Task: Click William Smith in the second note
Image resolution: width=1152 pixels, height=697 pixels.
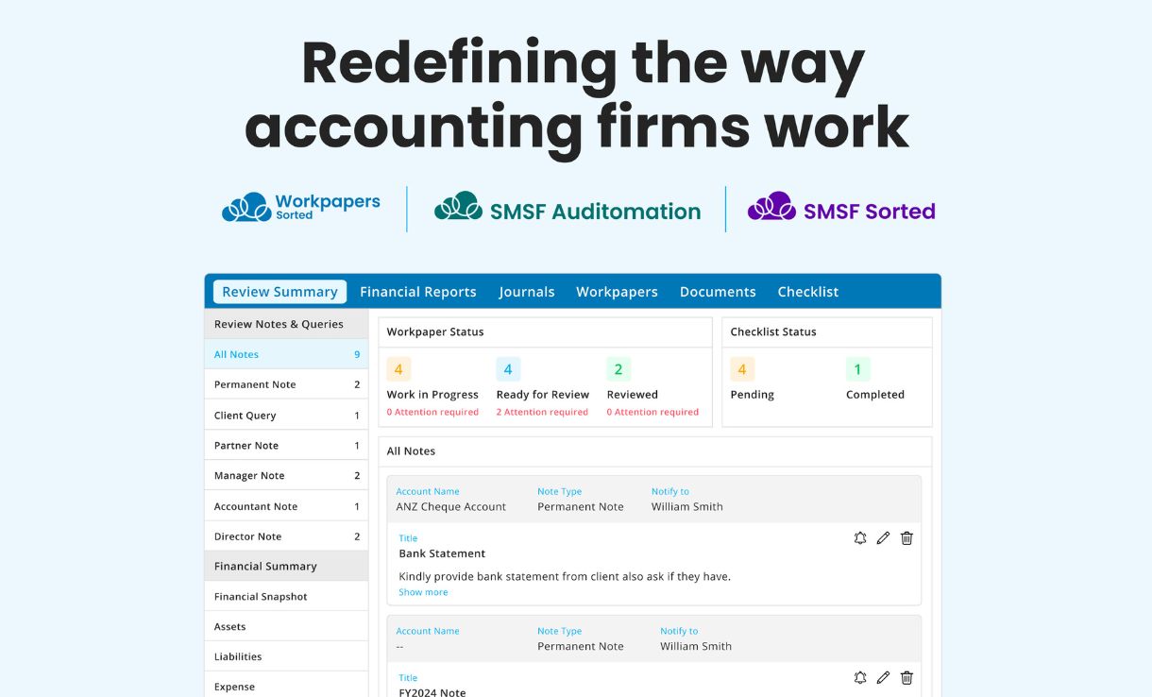Action: pyautogui.click(x=696, y=647)
